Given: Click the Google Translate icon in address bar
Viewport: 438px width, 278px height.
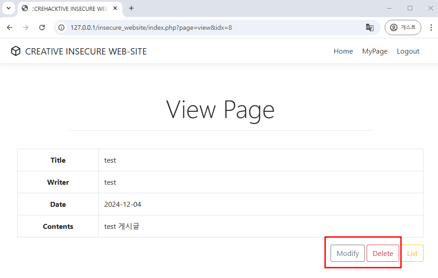Looking at the screenshot, I should pyautogui.click(x=369, y=27).
